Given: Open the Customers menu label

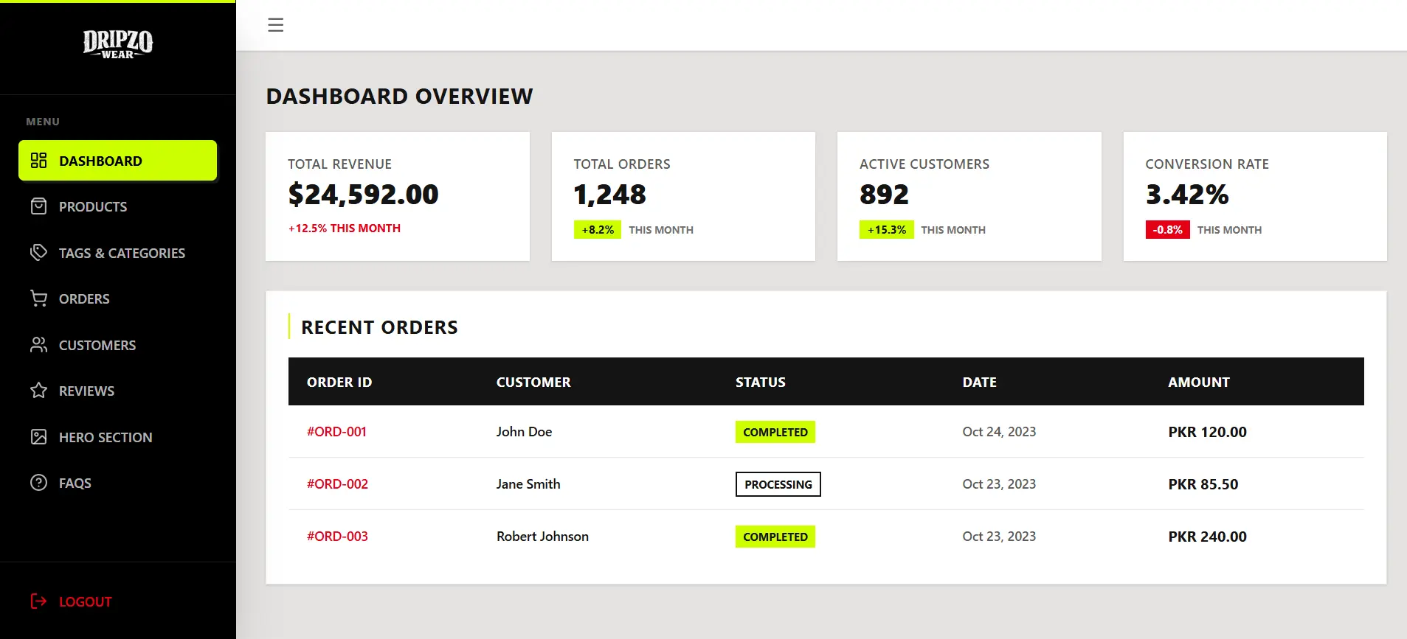Looking at the screenshot, I should click(97, 346).
